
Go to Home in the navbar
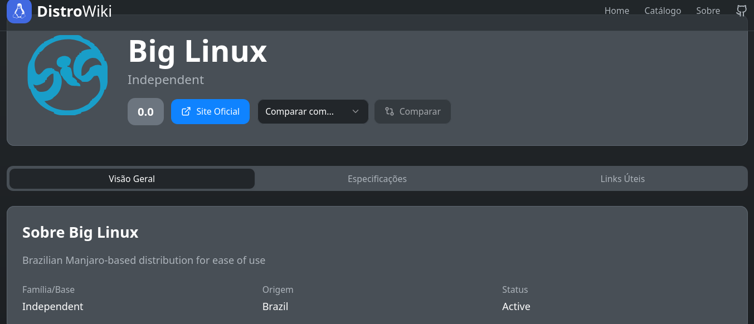616,11
